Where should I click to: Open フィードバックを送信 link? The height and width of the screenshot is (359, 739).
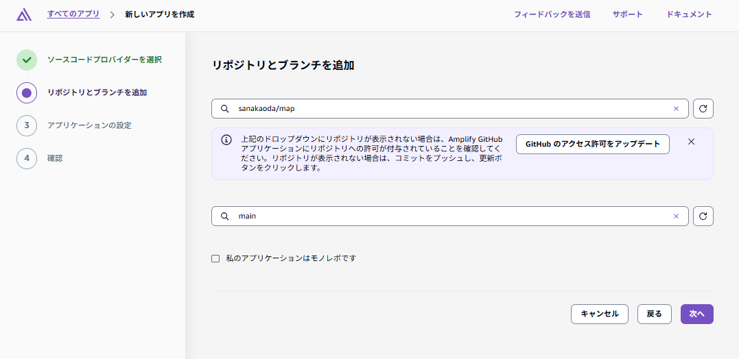pyautogui.click(x=552, y=14)
